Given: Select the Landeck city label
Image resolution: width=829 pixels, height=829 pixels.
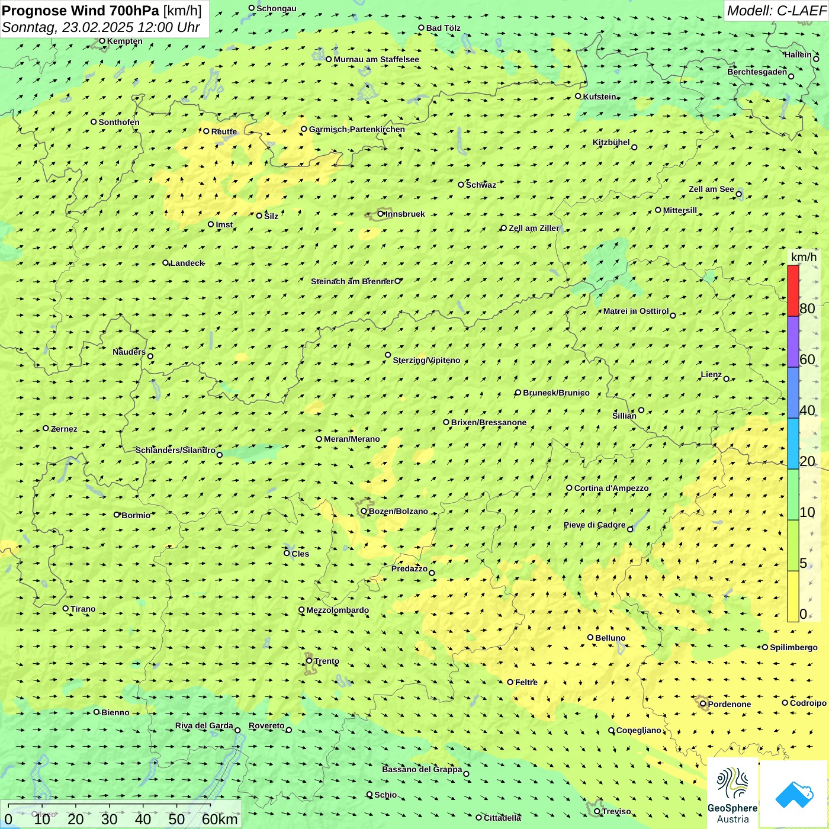Looking at the screenshot, I should point(187,264).
